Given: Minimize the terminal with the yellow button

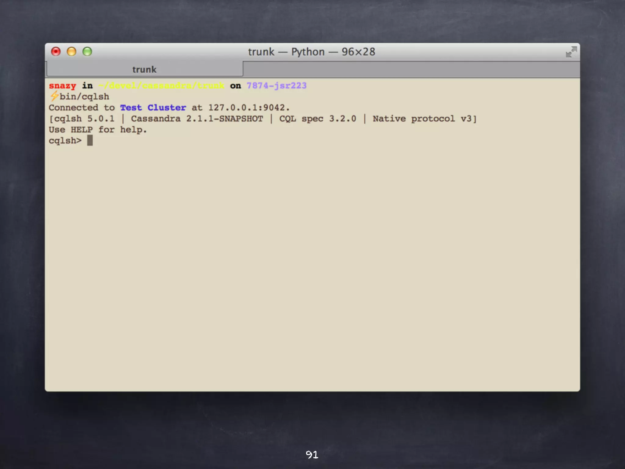Looking at the screenshot, I should 71,52.
